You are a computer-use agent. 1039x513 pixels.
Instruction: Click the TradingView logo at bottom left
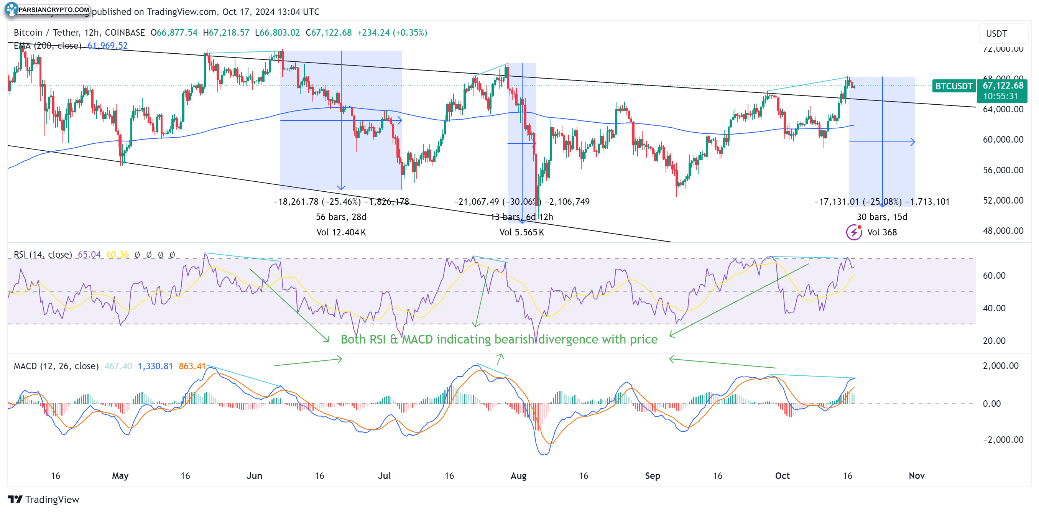coord(44,499)
